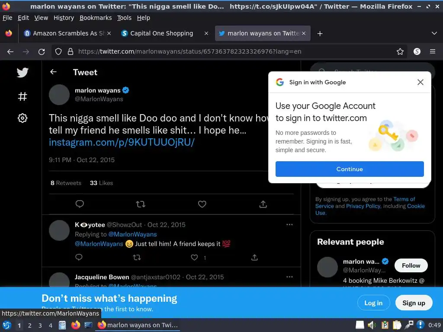
Task: Retweet the main tweet
Action: click(x=141, y=204)
